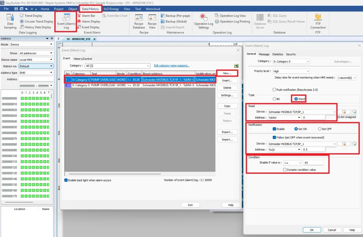Screen dimensions: 363x237
Task: Insert an Event Display object
Action: point(88,27)
